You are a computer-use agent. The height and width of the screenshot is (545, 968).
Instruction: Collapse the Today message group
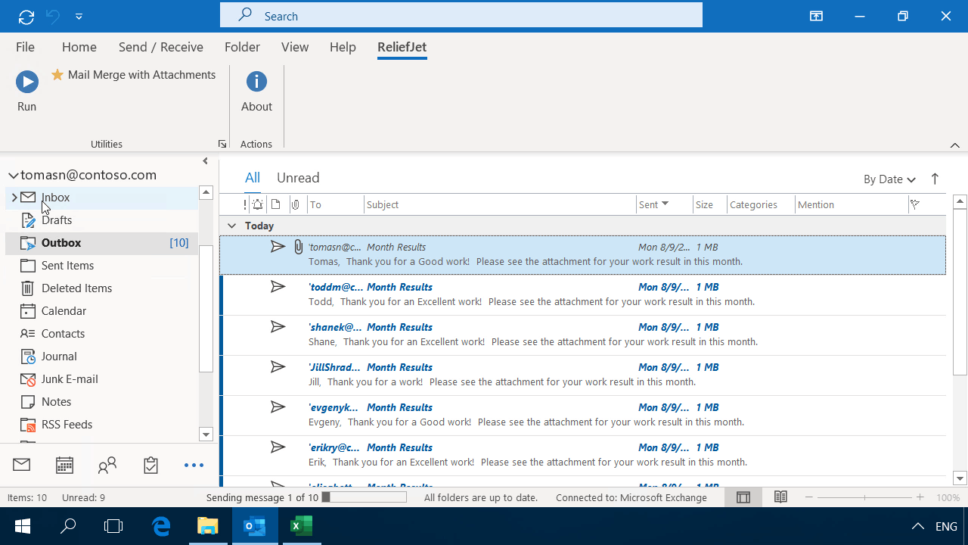(x=231, y=225)
